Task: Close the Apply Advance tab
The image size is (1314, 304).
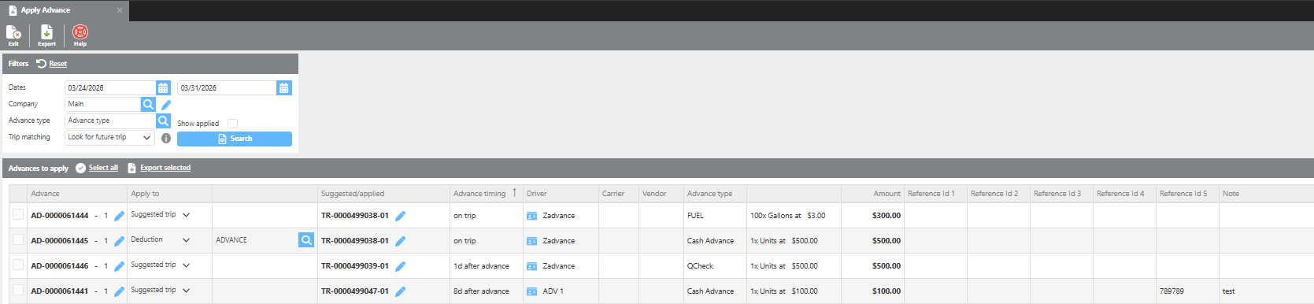Action: 120,10
